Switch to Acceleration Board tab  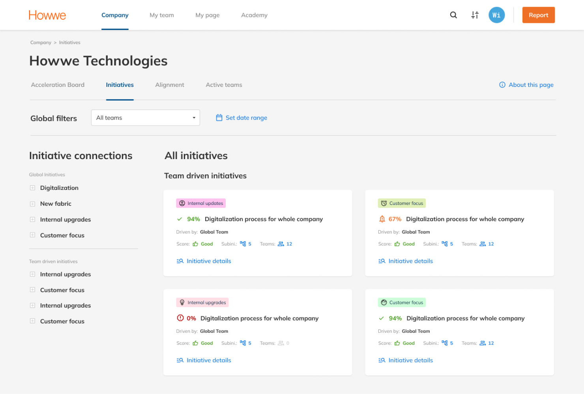[x=58, y=85]
